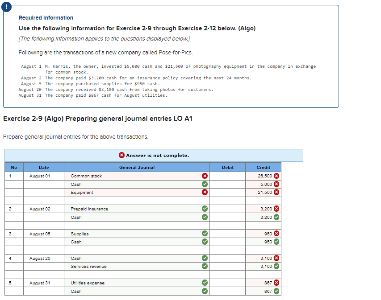The image size is (381, 300).
Task: Click the Credit column header
Action: (264, 167)
